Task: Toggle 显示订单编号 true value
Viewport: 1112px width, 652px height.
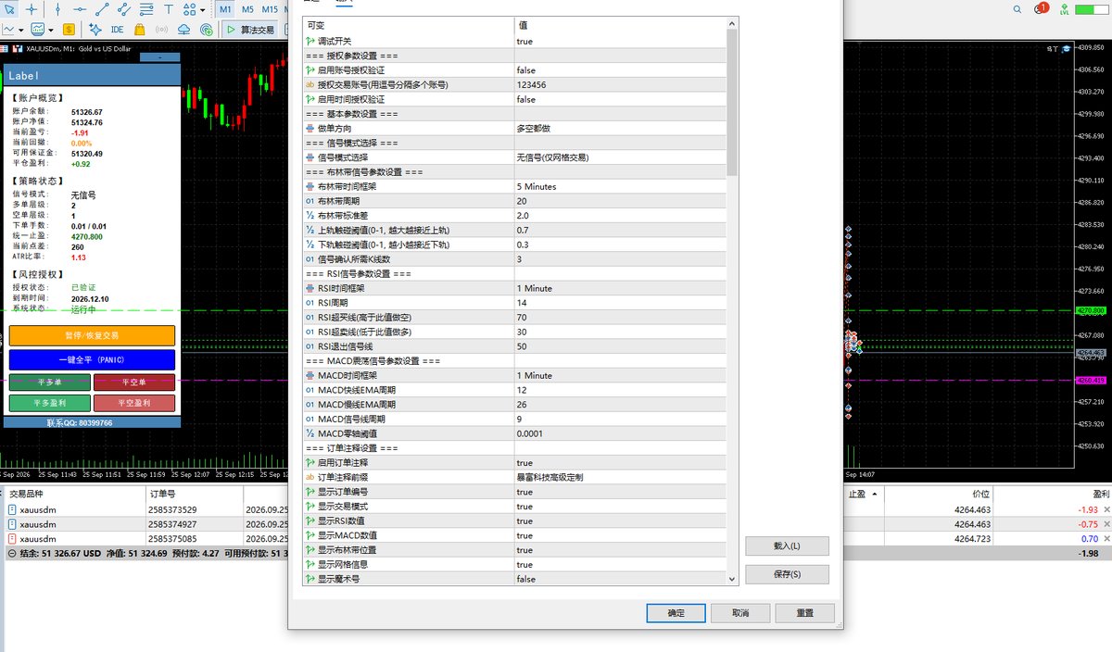Action: pyautogui.click(x=620, y=492)
